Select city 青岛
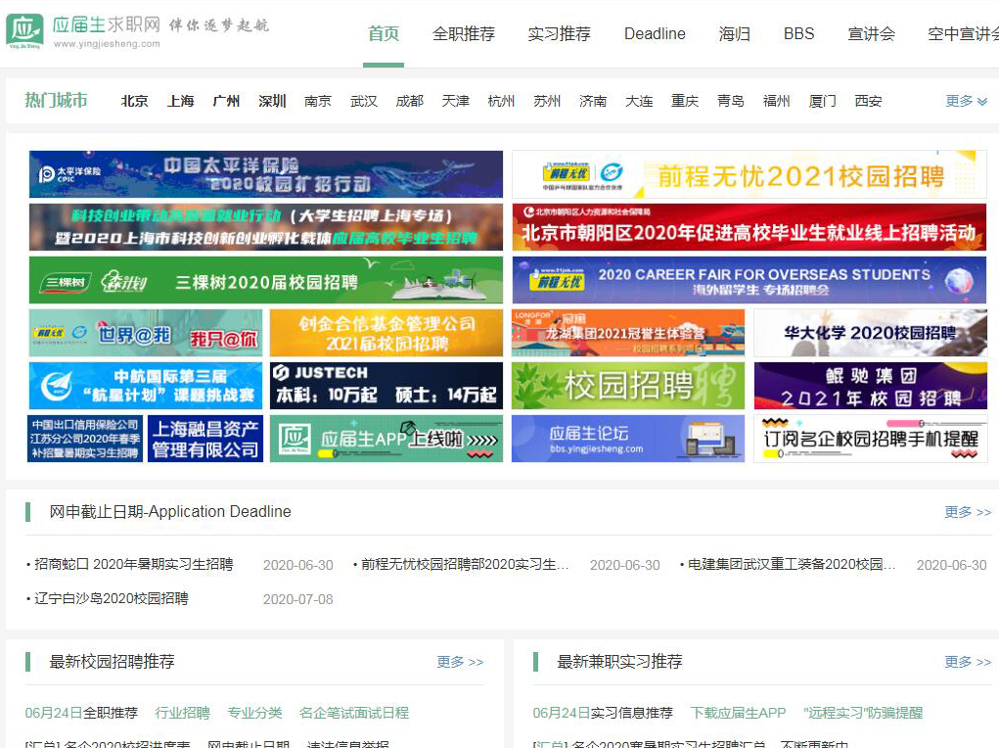Image resolution: width=999 pixels, height=748 pixels. point(731,101)
